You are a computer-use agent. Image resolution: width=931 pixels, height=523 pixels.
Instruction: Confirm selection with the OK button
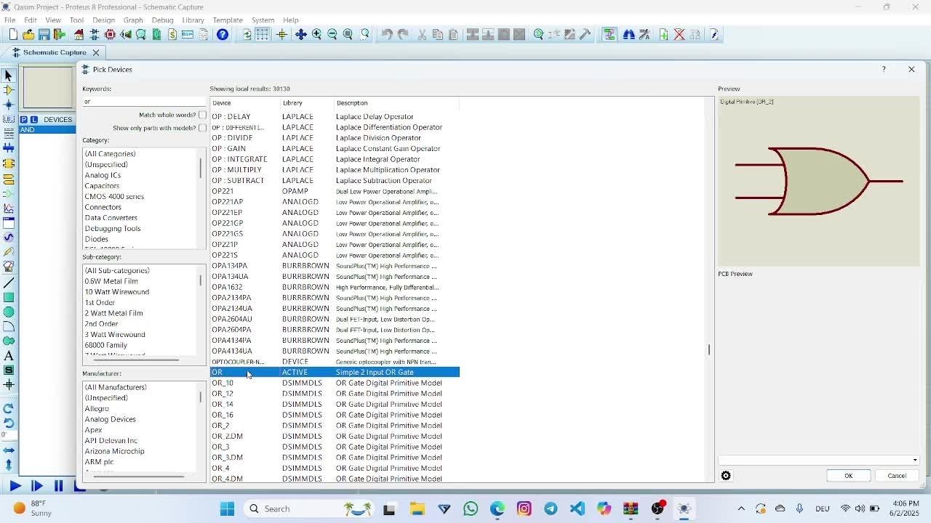pyautogui.click(x=848, y=476)
